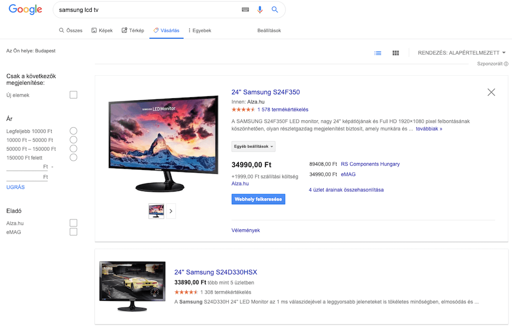
Task: Close the Samsung S24F350 product card
Action: [x=491, y=92]
